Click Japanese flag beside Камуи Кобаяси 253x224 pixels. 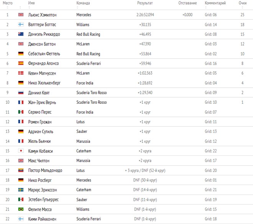(x=21, y=151)
